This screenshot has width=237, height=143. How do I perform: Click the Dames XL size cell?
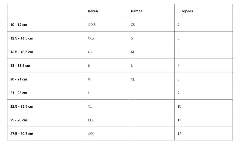pos(133,79)
